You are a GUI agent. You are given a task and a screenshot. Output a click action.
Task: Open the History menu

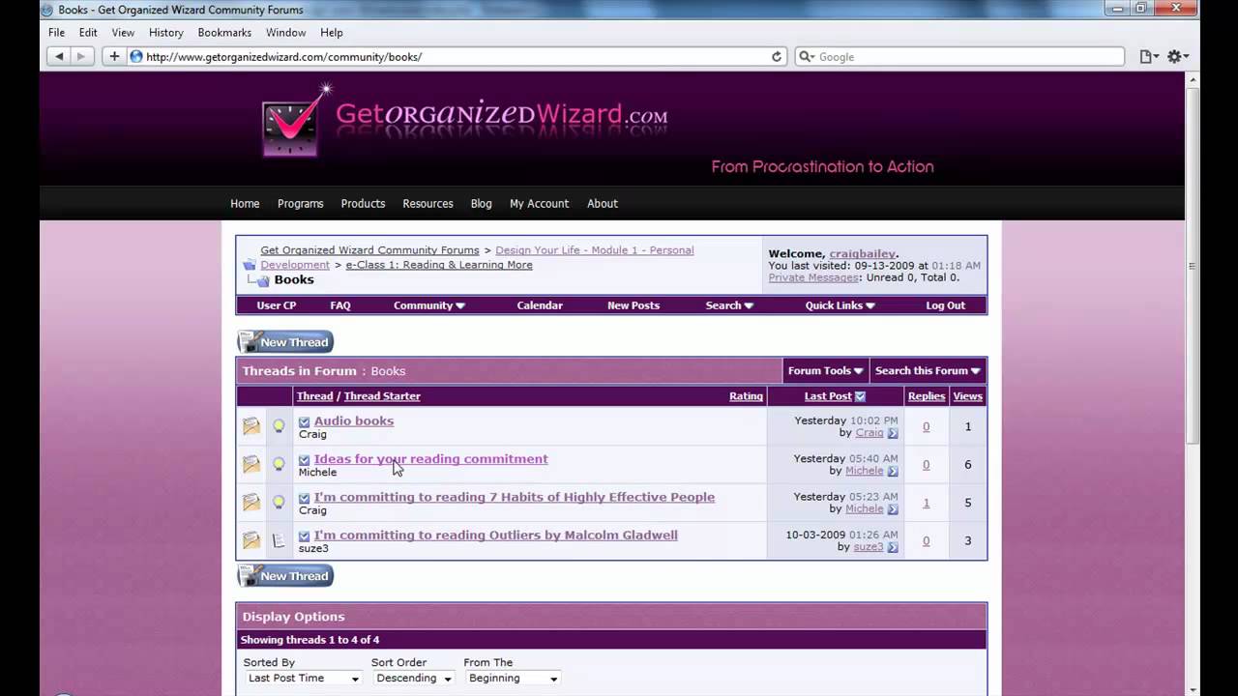coord(166,32)
